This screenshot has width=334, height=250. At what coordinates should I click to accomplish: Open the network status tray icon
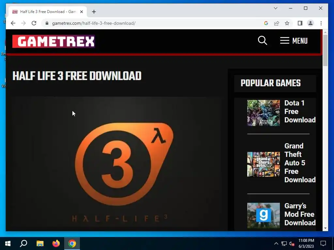(x=284, y=243)
